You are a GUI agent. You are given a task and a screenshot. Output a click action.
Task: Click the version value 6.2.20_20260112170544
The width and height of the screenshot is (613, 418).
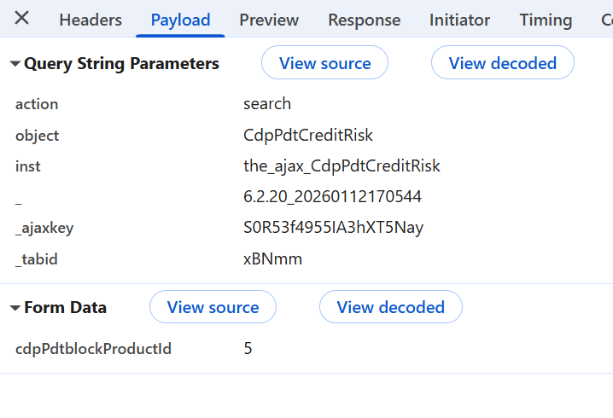(332, 197)
